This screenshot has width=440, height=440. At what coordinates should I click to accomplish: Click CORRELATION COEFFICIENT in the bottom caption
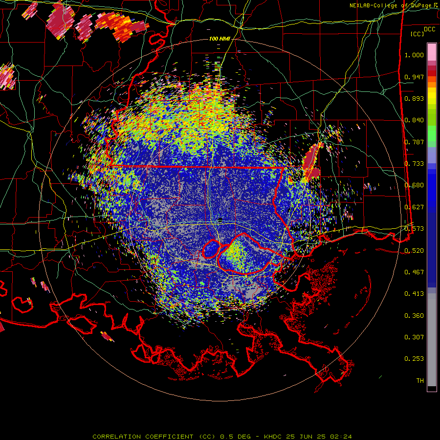coord(143,437)
